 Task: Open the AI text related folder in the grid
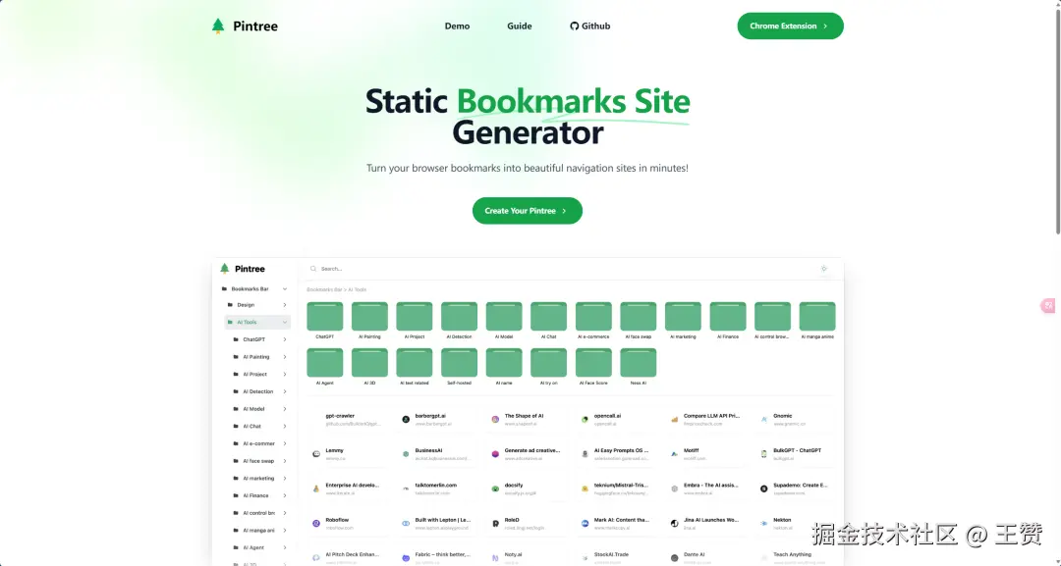[415, 363]
